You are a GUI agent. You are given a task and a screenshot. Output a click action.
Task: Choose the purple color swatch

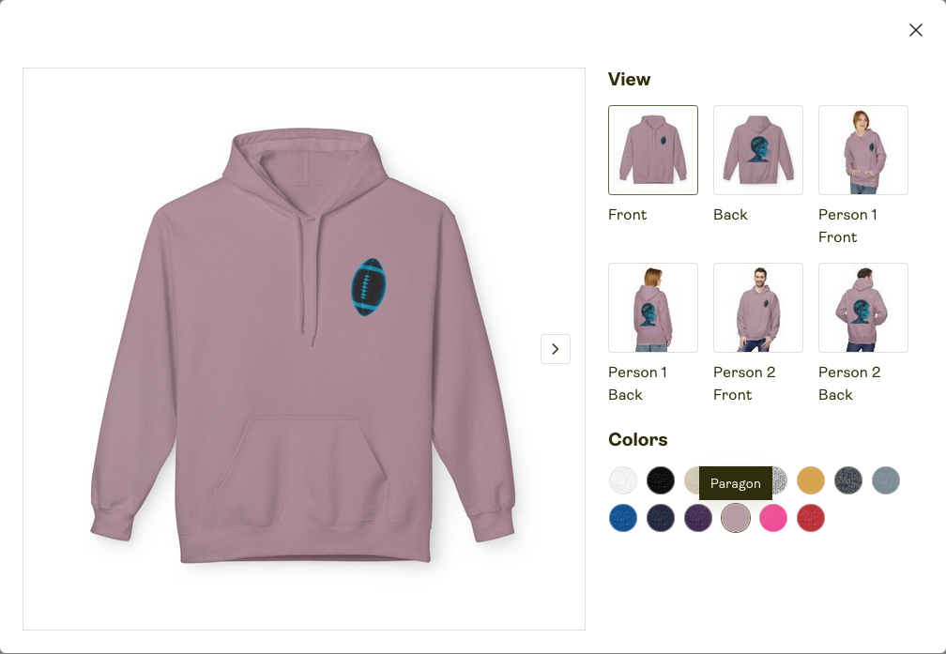pyautogui.click(x=697, y=518)
